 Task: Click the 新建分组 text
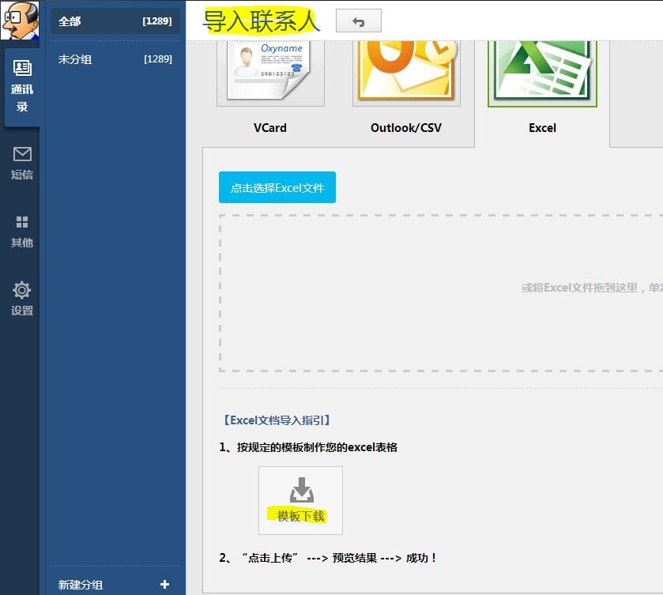[x=81, y=585]
